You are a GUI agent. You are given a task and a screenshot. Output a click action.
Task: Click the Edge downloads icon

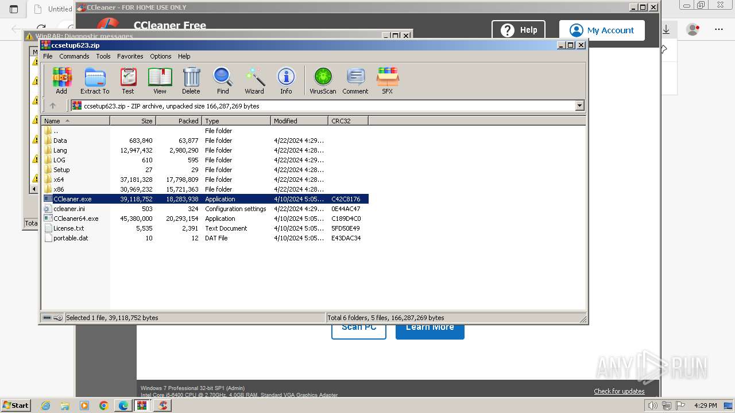tap(667, 29)
